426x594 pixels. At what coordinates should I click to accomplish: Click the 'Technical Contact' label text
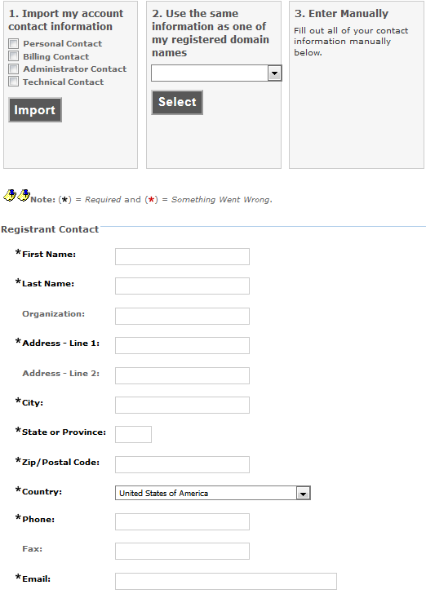[64, 82]
